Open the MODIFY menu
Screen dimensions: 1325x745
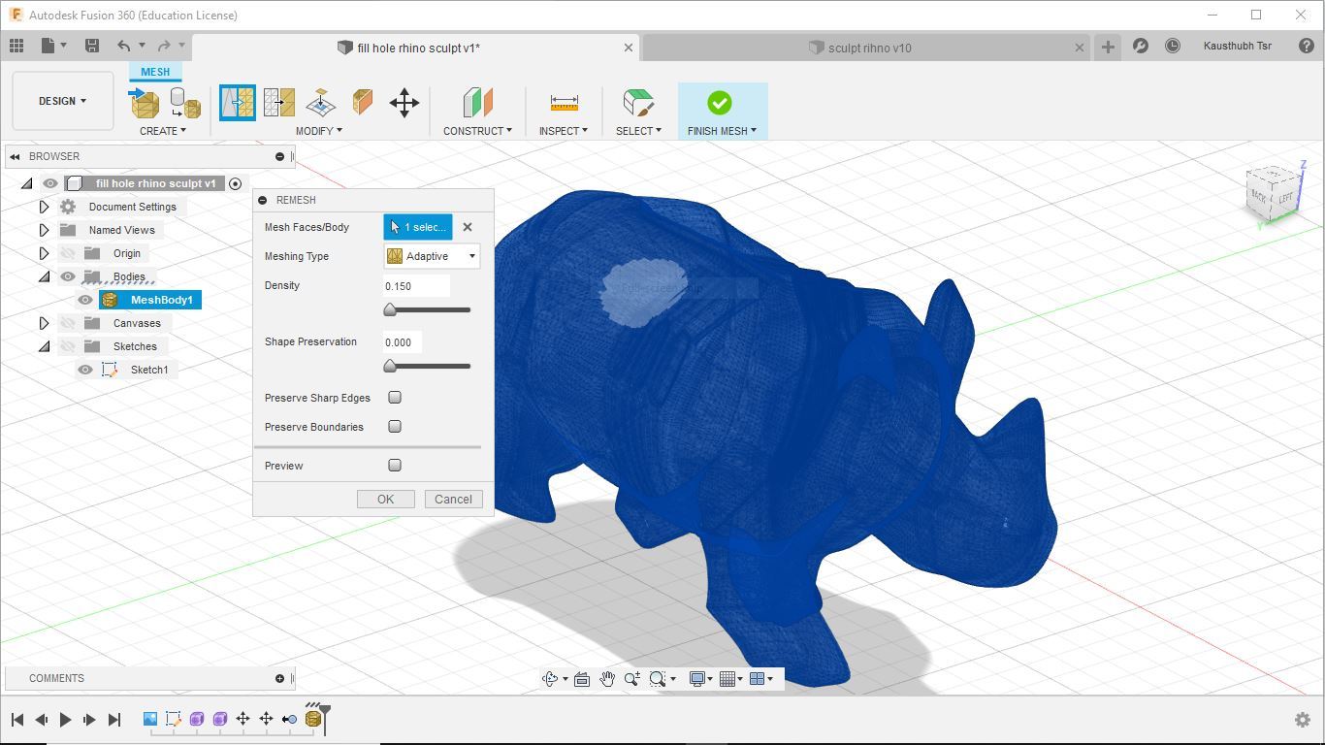(319, 131)
